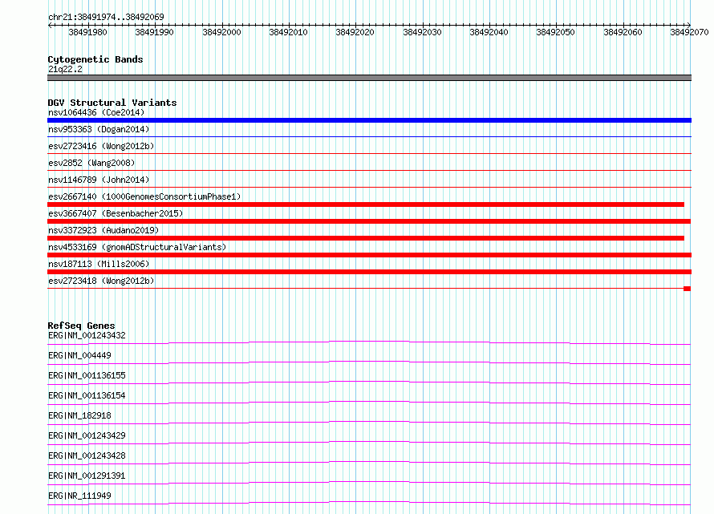Click ruler position label 38492030
This screenshot has width=714, height=514.
[x=422, y=32]
